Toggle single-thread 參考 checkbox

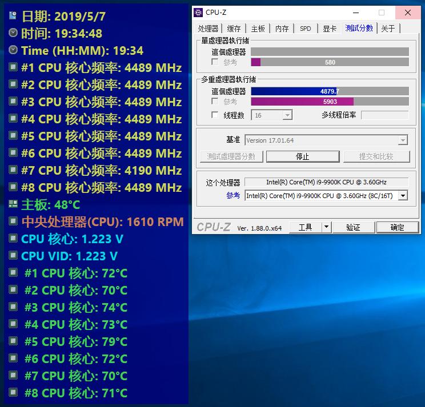click(x=215, y=62)
